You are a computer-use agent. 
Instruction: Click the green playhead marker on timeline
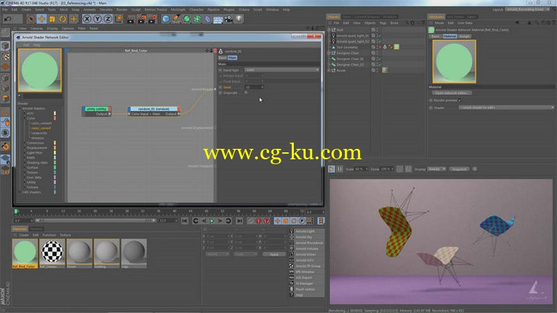pos(16,211)
